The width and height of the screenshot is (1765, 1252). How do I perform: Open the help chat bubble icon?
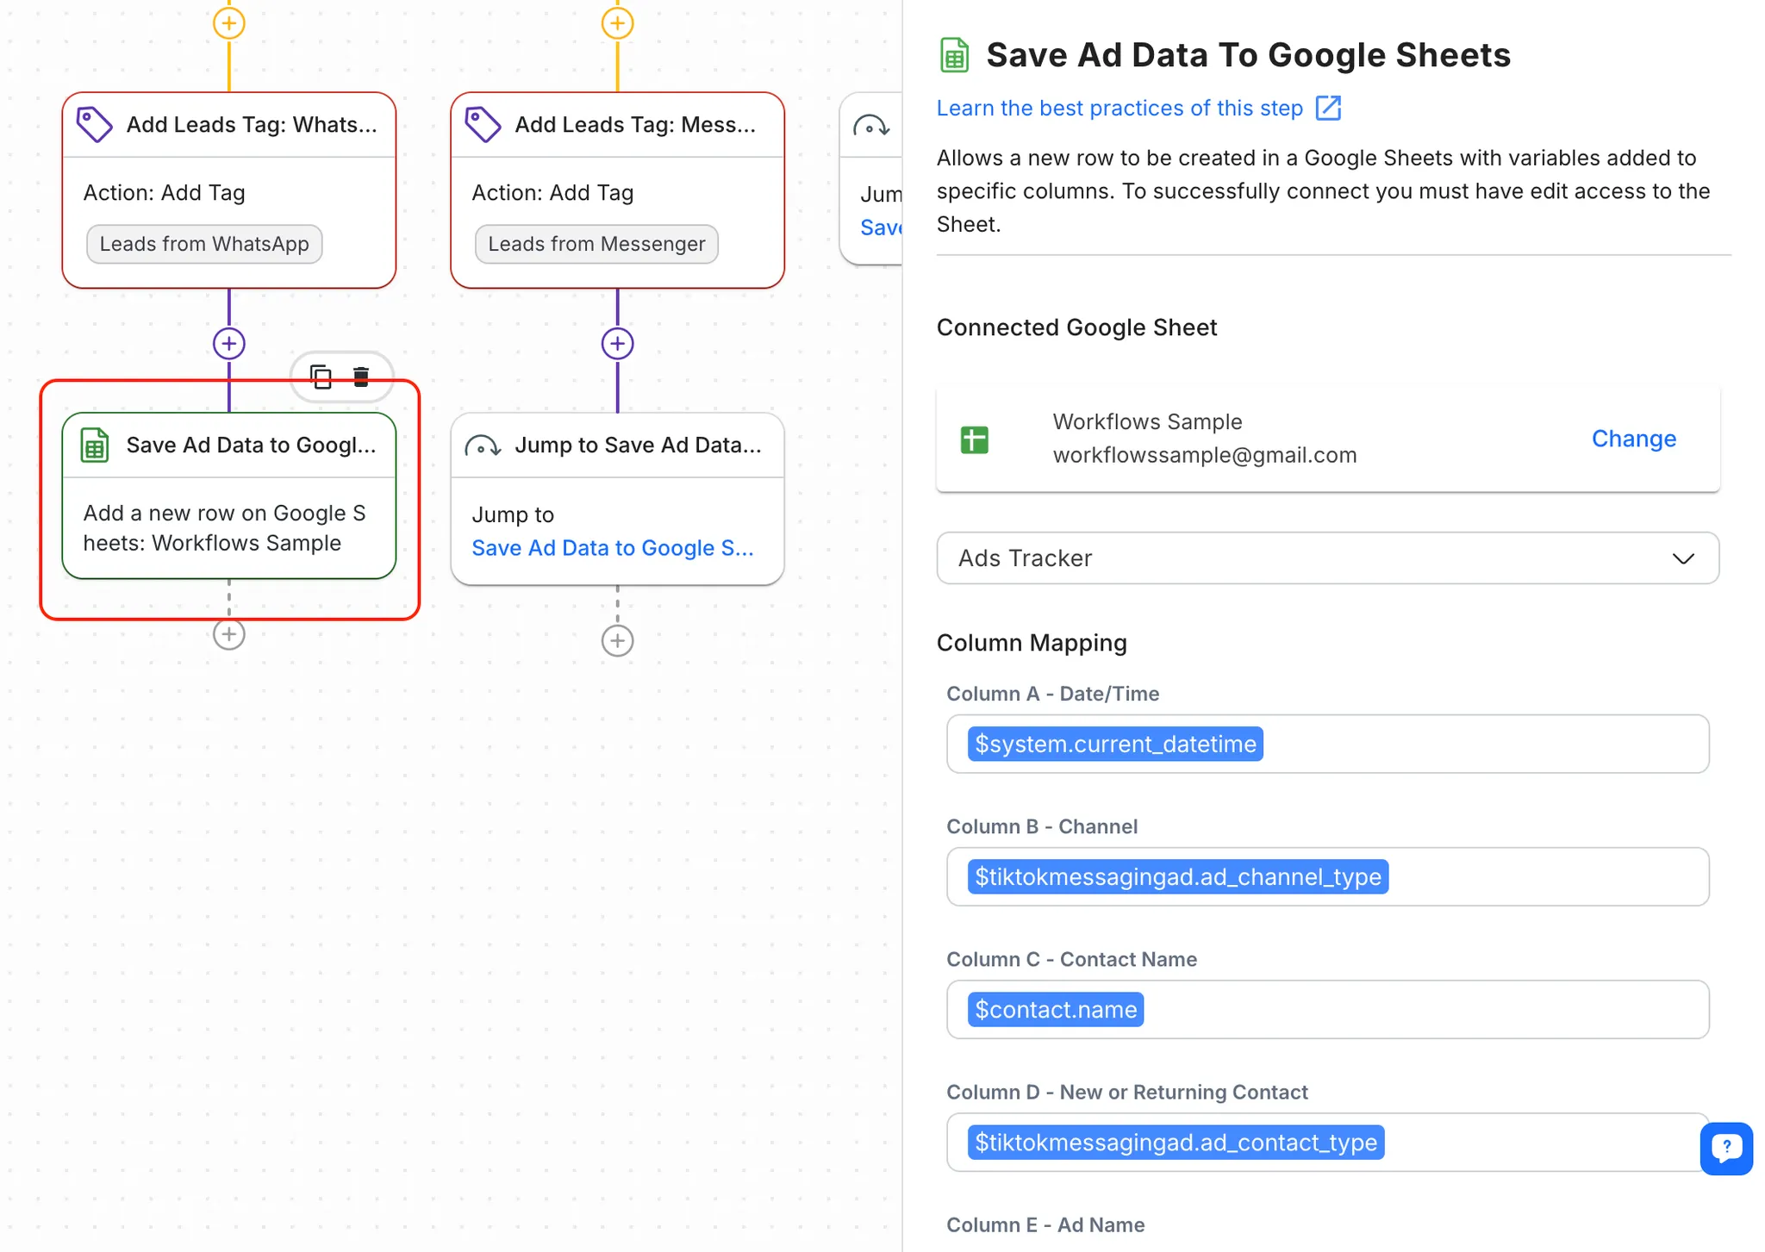[1725, 1148]
